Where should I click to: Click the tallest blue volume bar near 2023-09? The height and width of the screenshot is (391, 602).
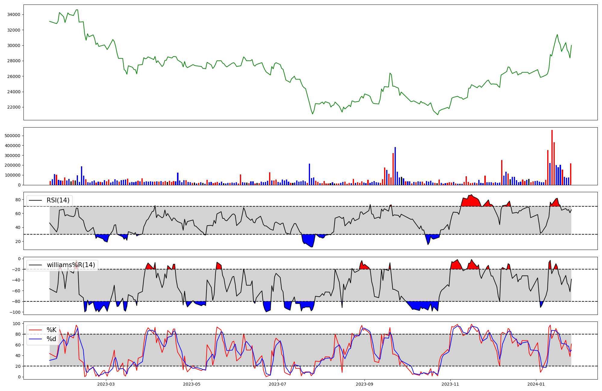[395, 166]
